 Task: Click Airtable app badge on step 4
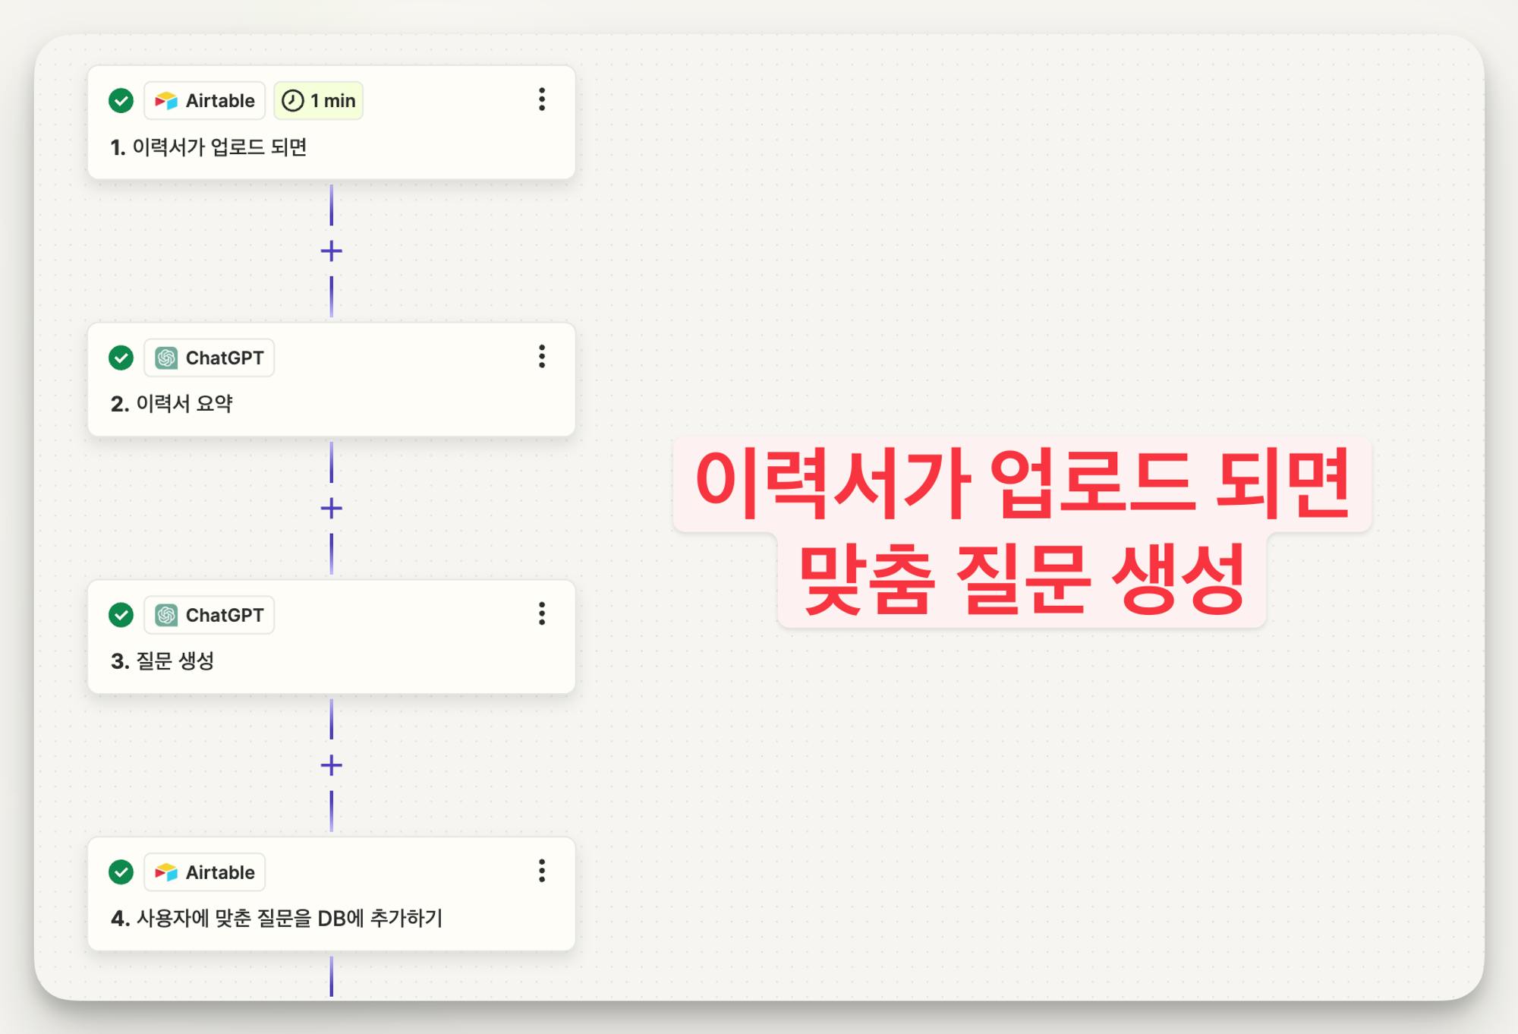tap(205, 872)
